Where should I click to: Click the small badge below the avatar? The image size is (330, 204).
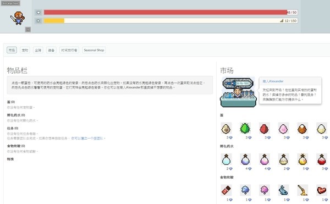point(28,30)
